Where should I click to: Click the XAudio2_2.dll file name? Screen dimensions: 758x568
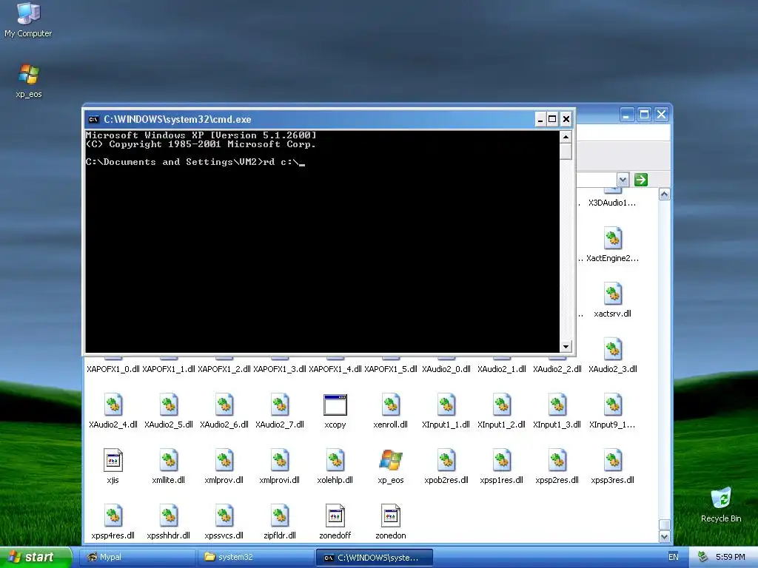(557, 369)
